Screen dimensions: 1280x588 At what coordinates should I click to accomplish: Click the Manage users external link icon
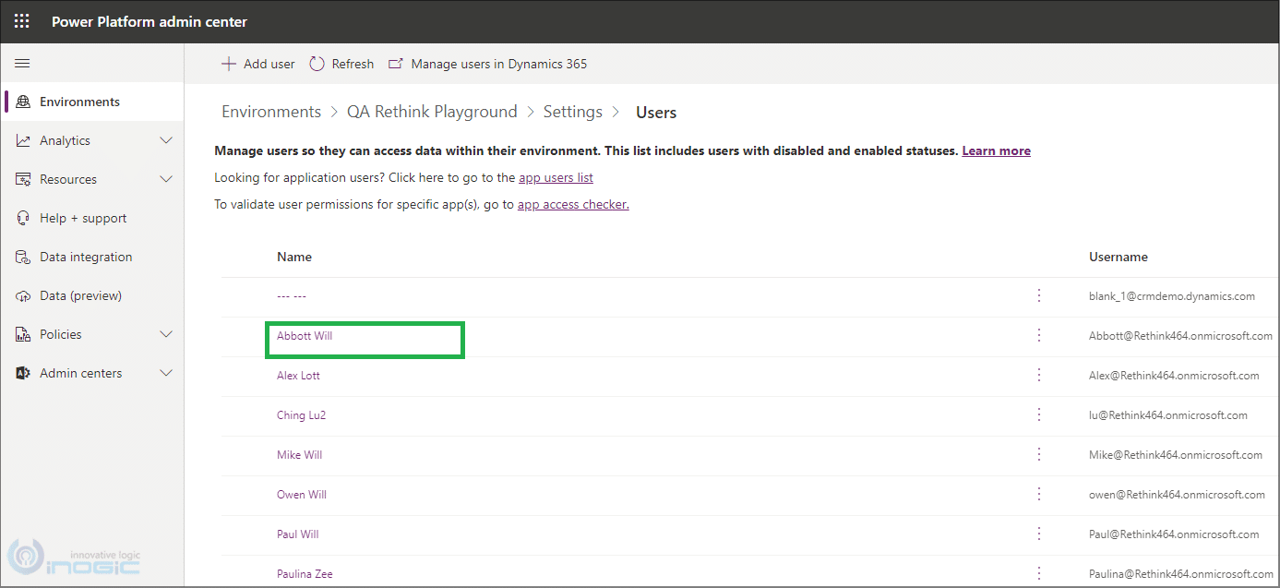(396, 64)
